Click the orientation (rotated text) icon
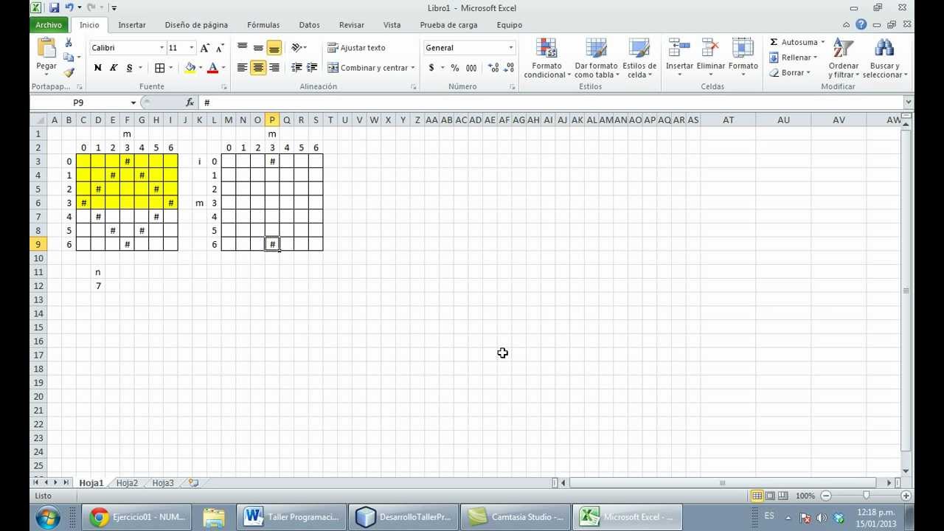The image size is (944, 531). 296,48
